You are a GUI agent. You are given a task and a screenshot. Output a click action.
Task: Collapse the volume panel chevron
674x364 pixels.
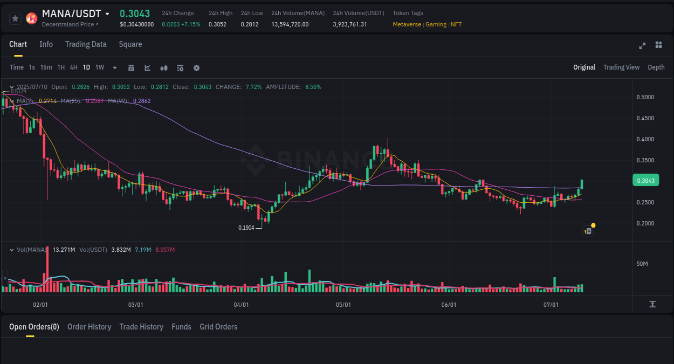click(x=11, y=250)
